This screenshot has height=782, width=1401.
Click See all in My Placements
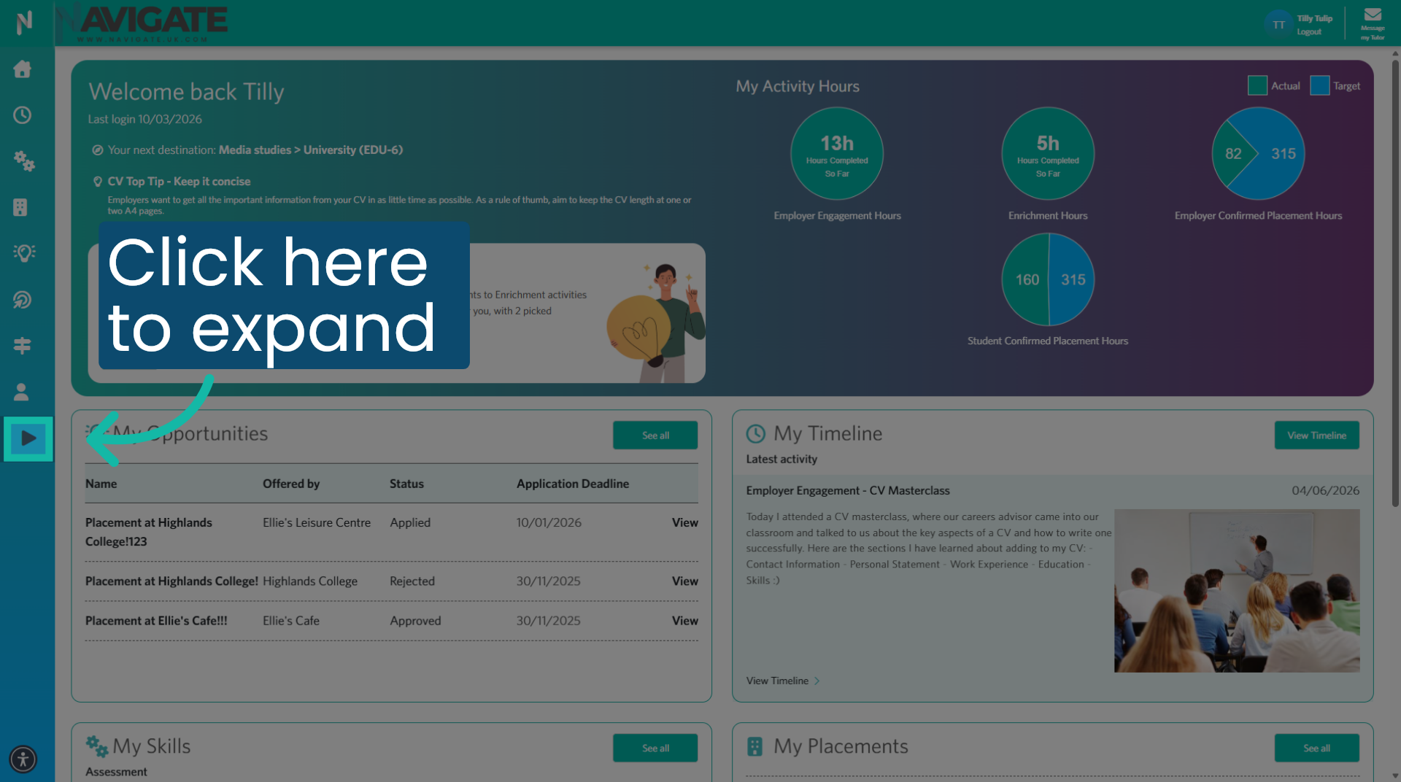(1316, 748)
